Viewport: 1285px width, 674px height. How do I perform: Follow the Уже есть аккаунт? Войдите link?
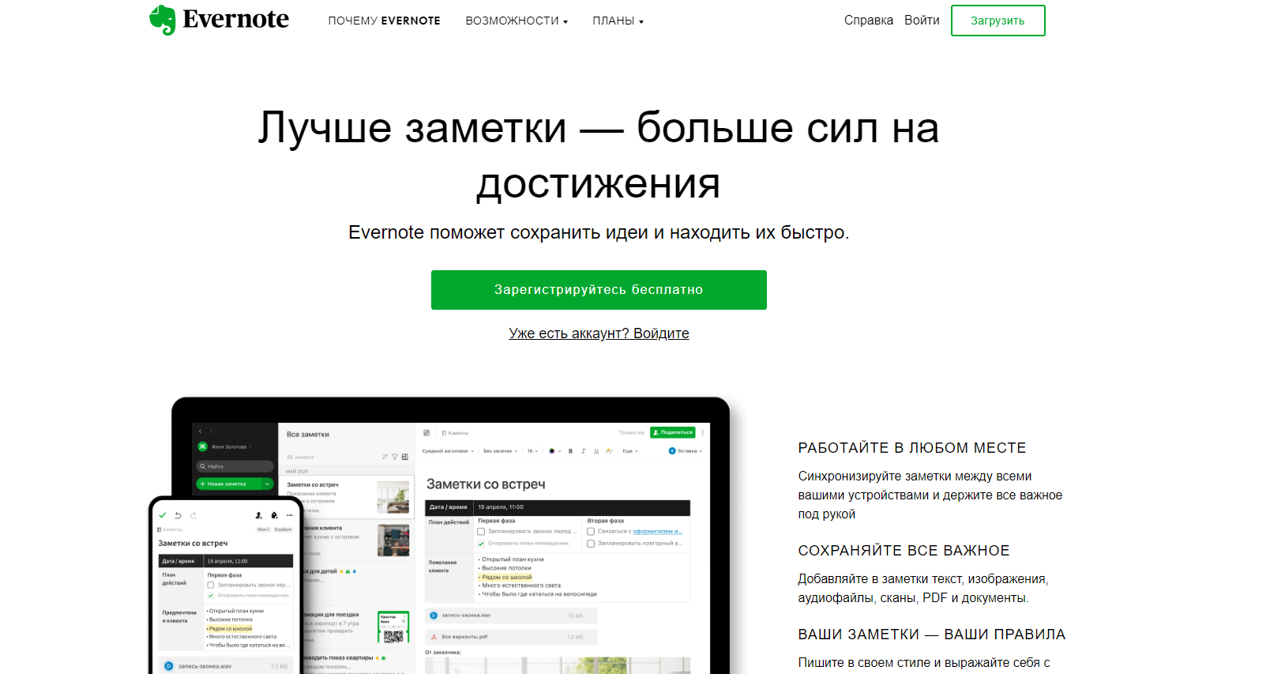[599, 333]
